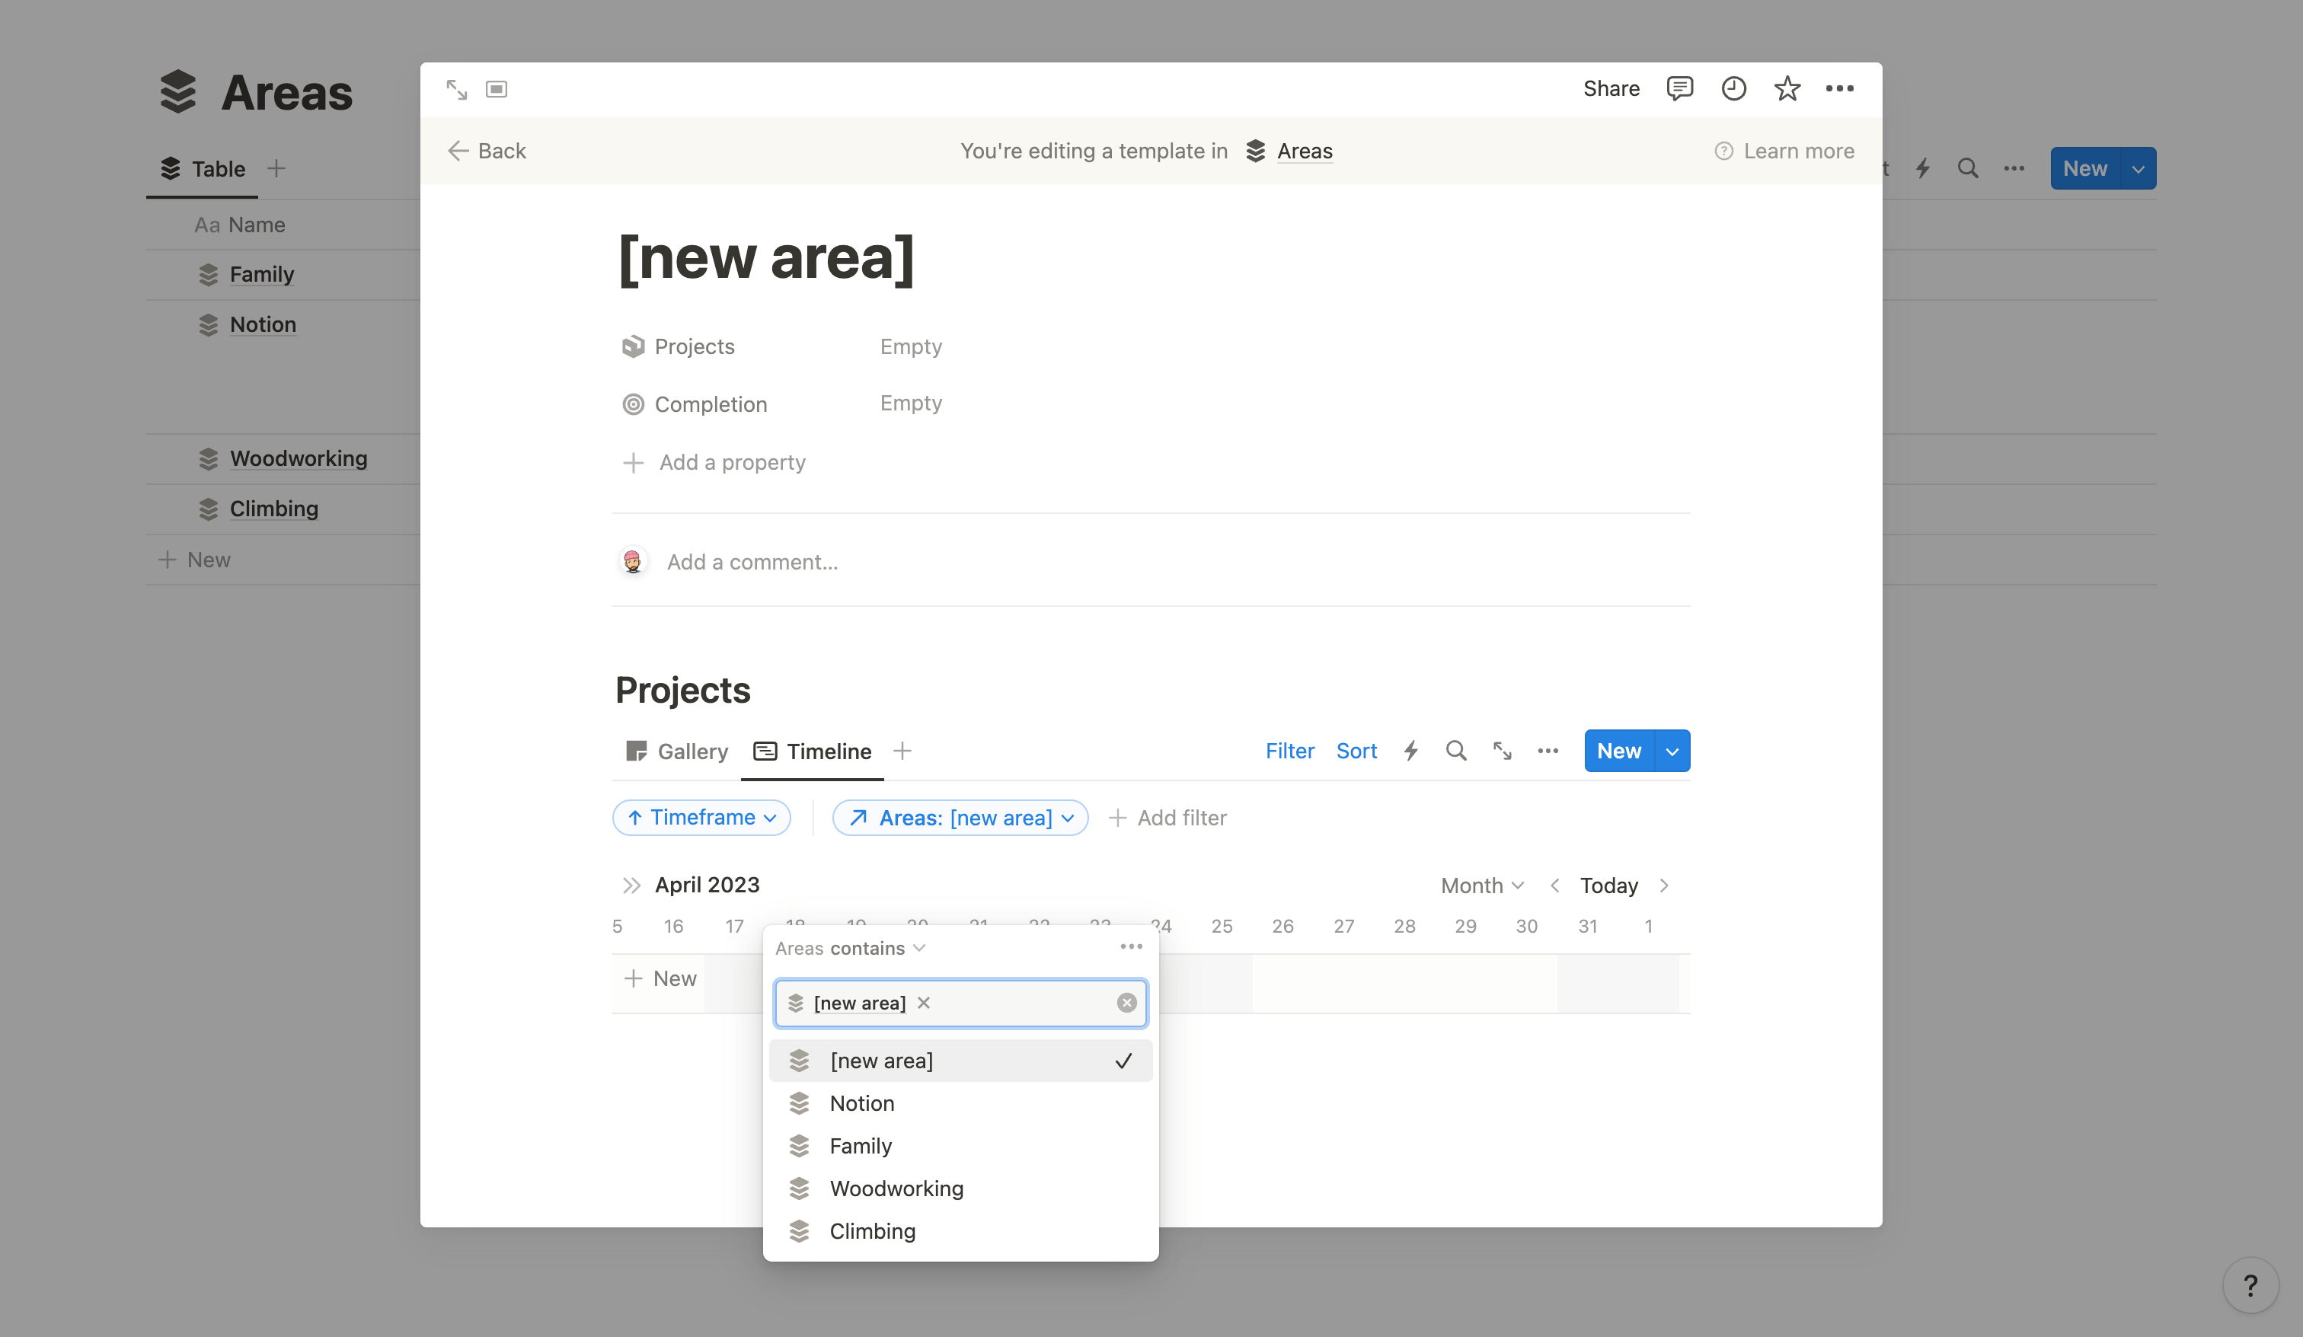This screenshot has width=2303, height=1337.
Task: Click the stacked layers icon for Climbing
Action: coord(797,1230)
